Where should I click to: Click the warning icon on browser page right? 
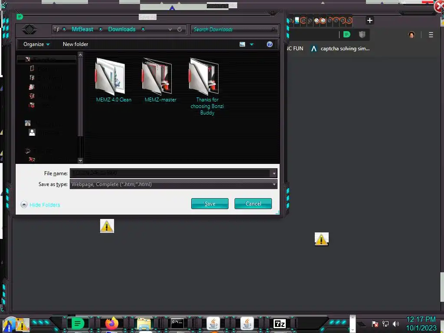click(322, 239)
